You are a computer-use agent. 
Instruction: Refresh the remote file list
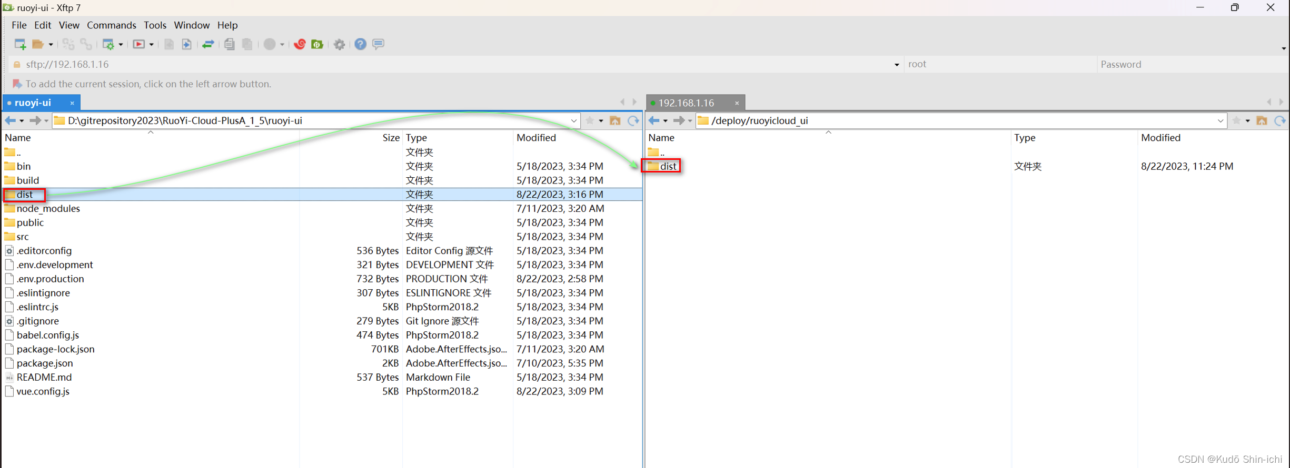click(x=1280, y=121)
